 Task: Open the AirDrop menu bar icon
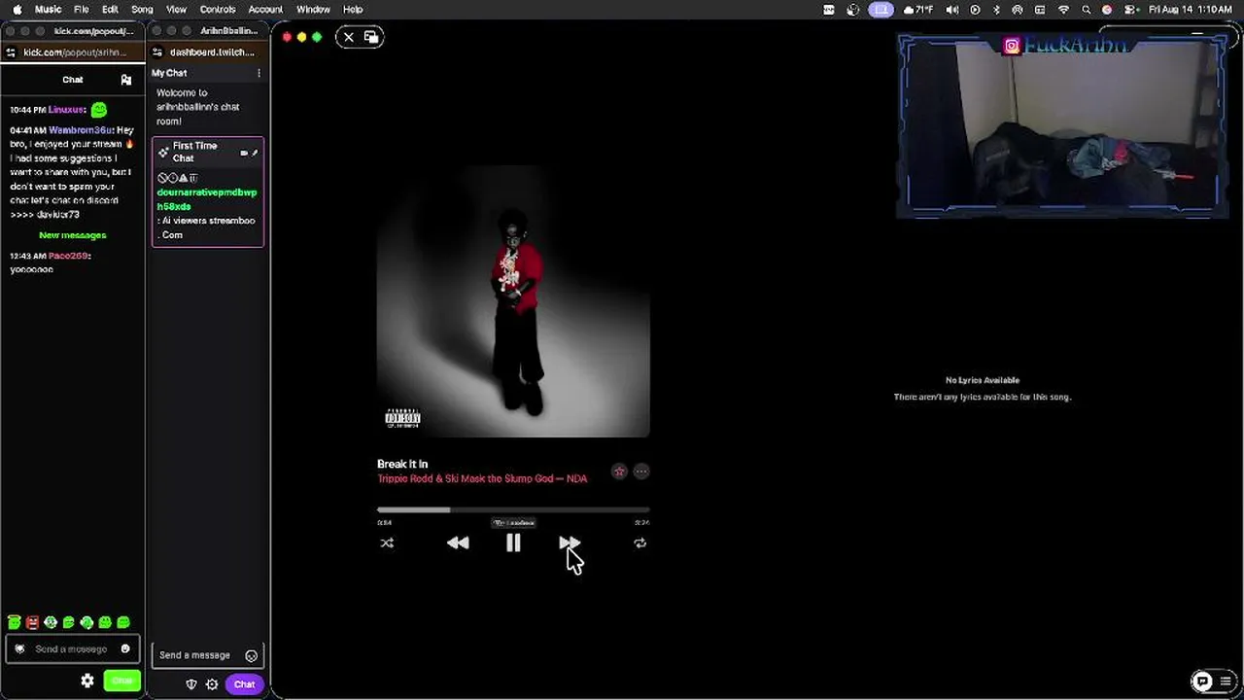pyautogui.click(x=1018, y=10)
